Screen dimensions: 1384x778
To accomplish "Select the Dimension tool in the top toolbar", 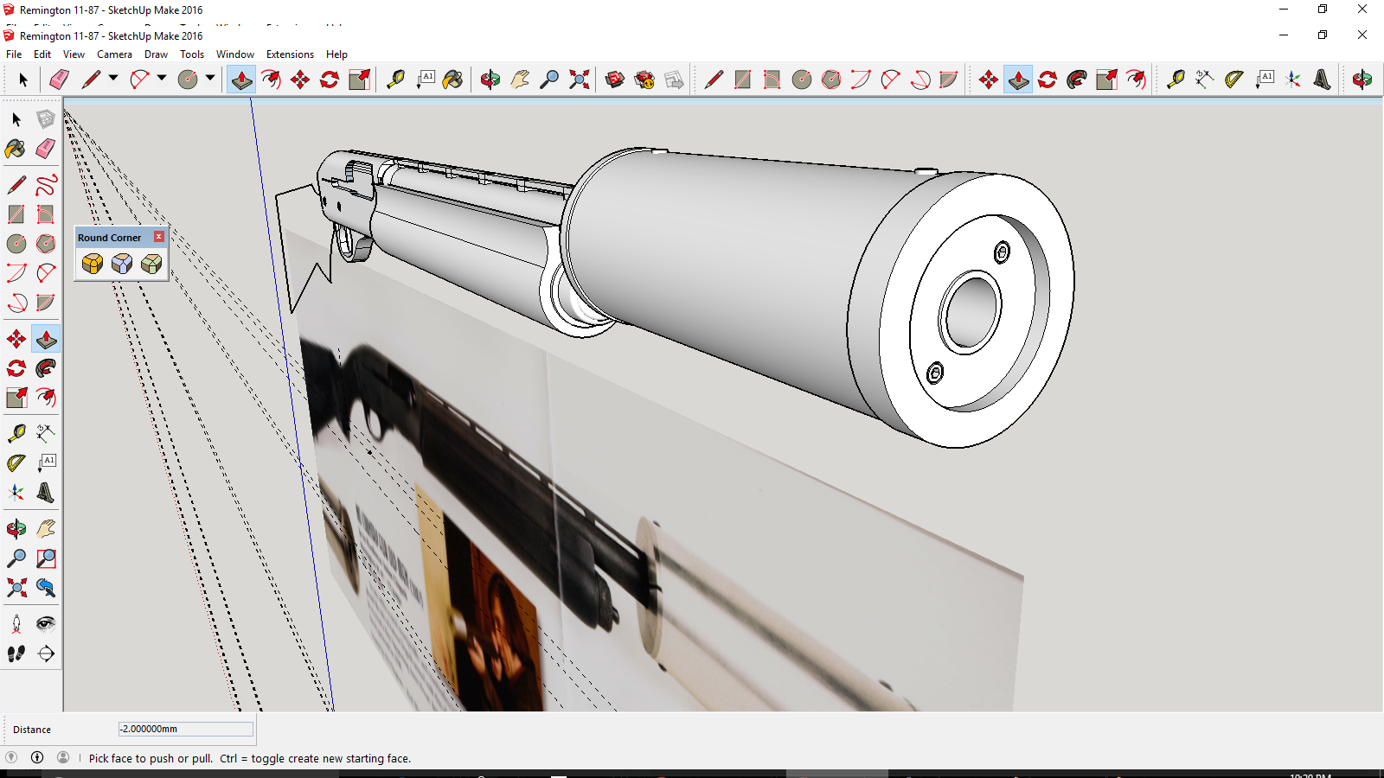I will 1205,80.
